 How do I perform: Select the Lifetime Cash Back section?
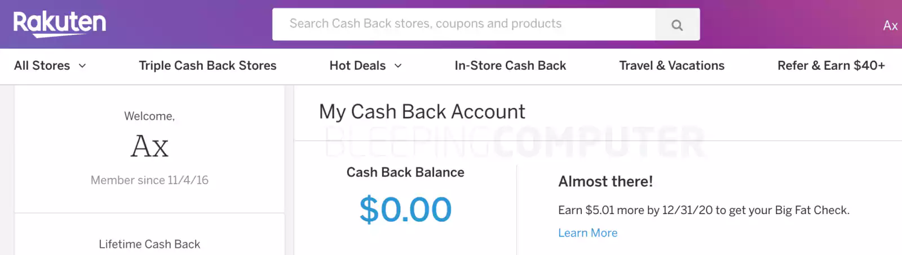pyautogui.click(x=149, y=244)
